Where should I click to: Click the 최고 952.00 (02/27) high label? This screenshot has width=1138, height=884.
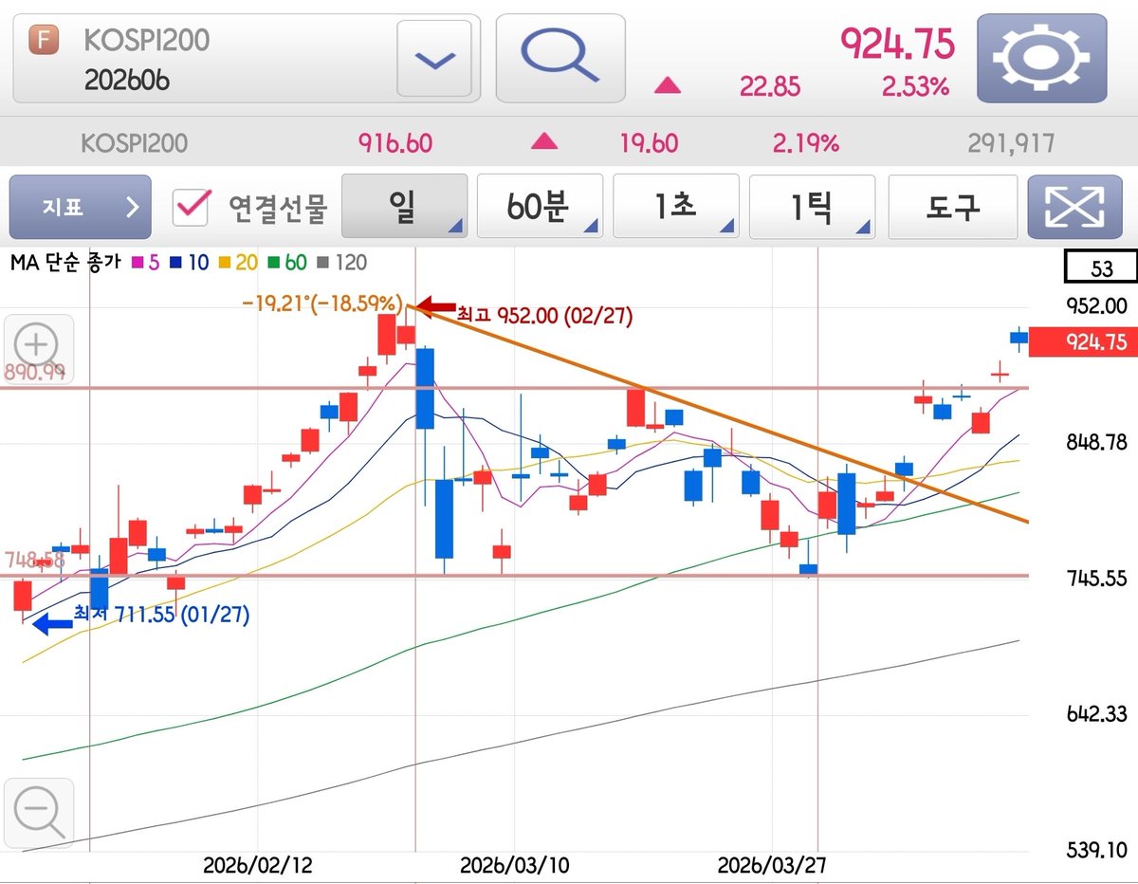pyautogui.click(x=544, y=314)
